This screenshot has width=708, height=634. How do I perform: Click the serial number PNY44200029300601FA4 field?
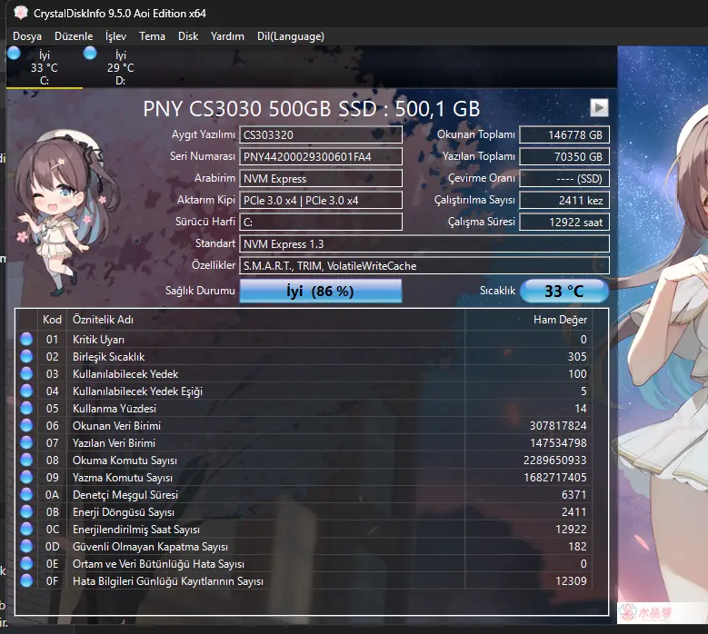(x=321, y=156)
